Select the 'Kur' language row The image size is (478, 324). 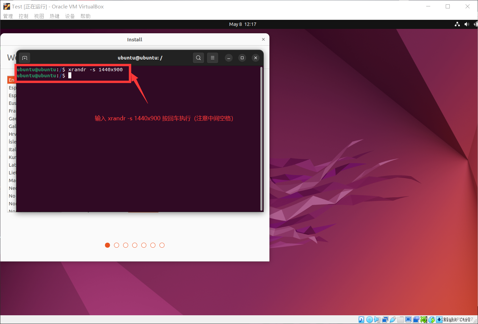pyautogui.click(x=12, y=157)
